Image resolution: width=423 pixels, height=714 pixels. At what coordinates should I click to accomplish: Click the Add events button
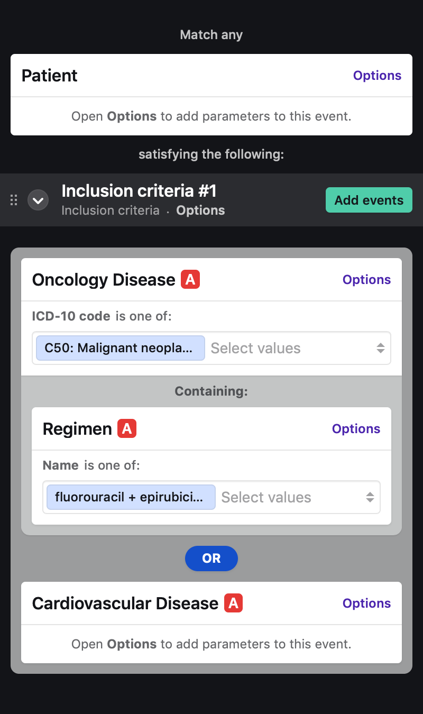pos(369,200)
